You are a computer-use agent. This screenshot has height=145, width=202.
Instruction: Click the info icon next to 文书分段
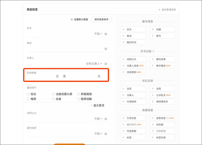point(153,51)
